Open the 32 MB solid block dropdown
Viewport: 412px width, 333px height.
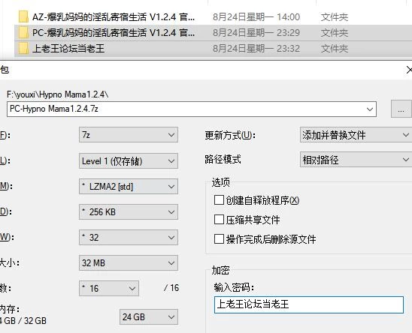click(129, 262)
